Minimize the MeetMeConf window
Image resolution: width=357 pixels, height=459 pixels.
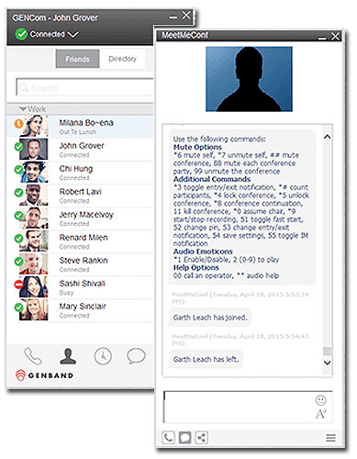[322, 38]
